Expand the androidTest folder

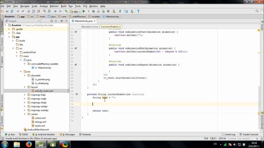tap(17, 52)
